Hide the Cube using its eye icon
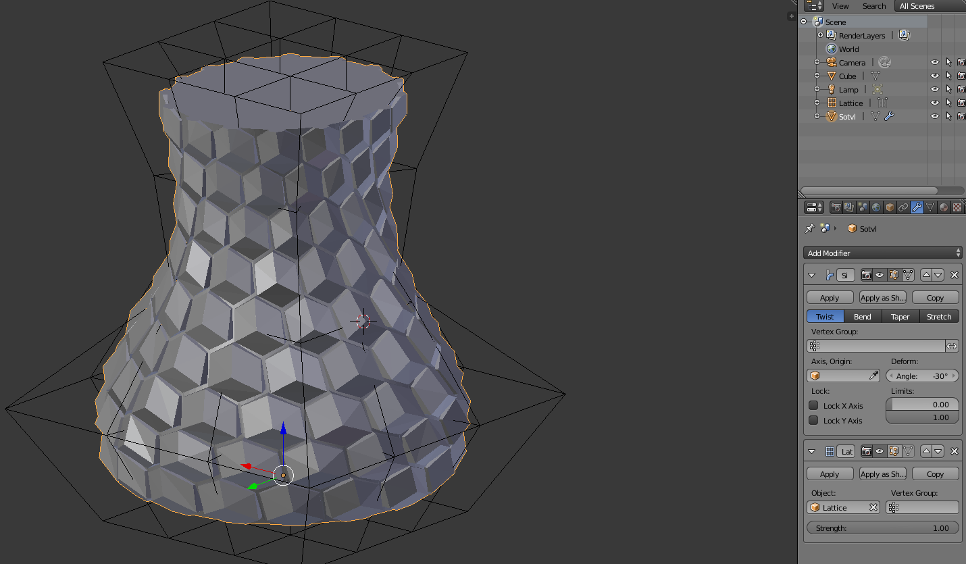Image resolution: width=966 pixels, height=564 pixels. tap(935, 76)
